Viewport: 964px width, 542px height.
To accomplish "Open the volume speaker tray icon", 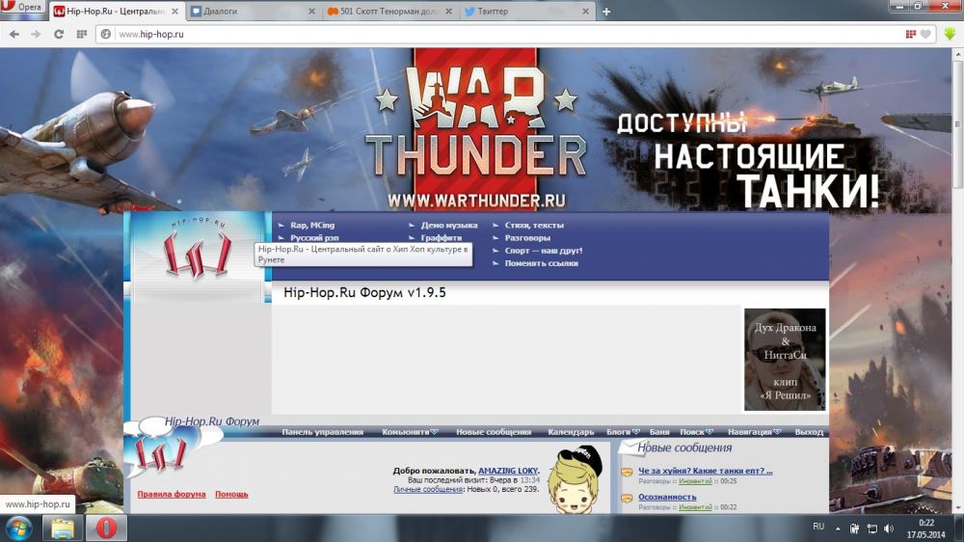I will (889, 528).
